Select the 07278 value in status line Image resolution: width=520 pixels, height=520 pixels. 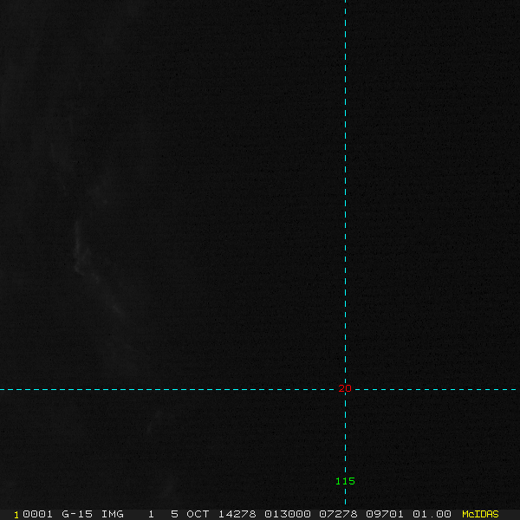pos(338,514)
